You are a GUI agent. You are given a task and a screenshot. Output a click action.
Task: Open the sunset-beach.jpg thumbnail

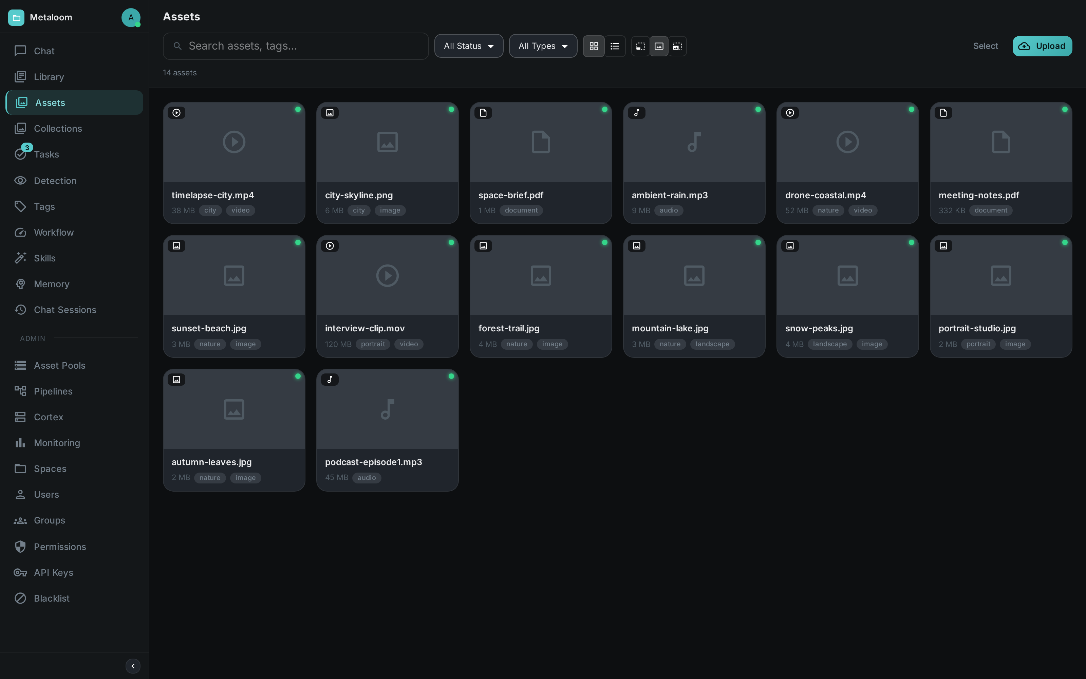point(234,275)
